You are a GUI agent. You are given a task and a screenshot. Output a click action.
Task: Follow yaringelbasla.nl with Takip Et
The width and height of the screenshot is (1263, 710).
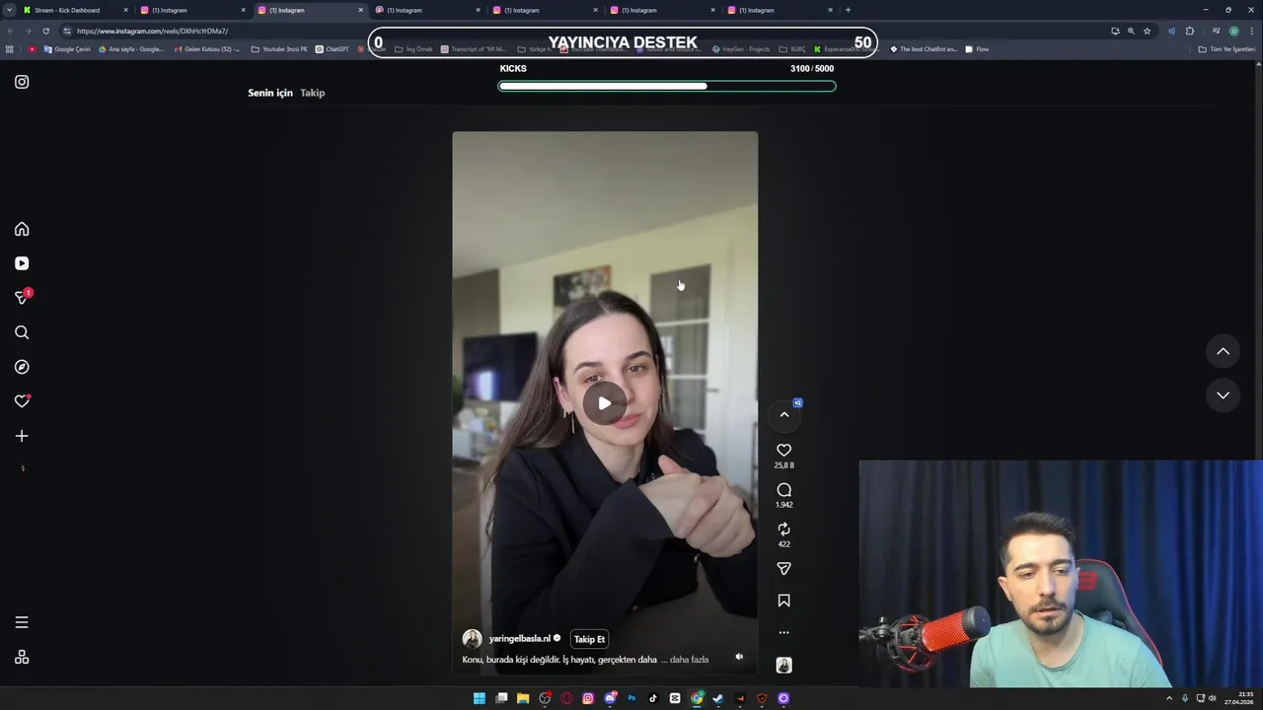[x=589, y=639]
